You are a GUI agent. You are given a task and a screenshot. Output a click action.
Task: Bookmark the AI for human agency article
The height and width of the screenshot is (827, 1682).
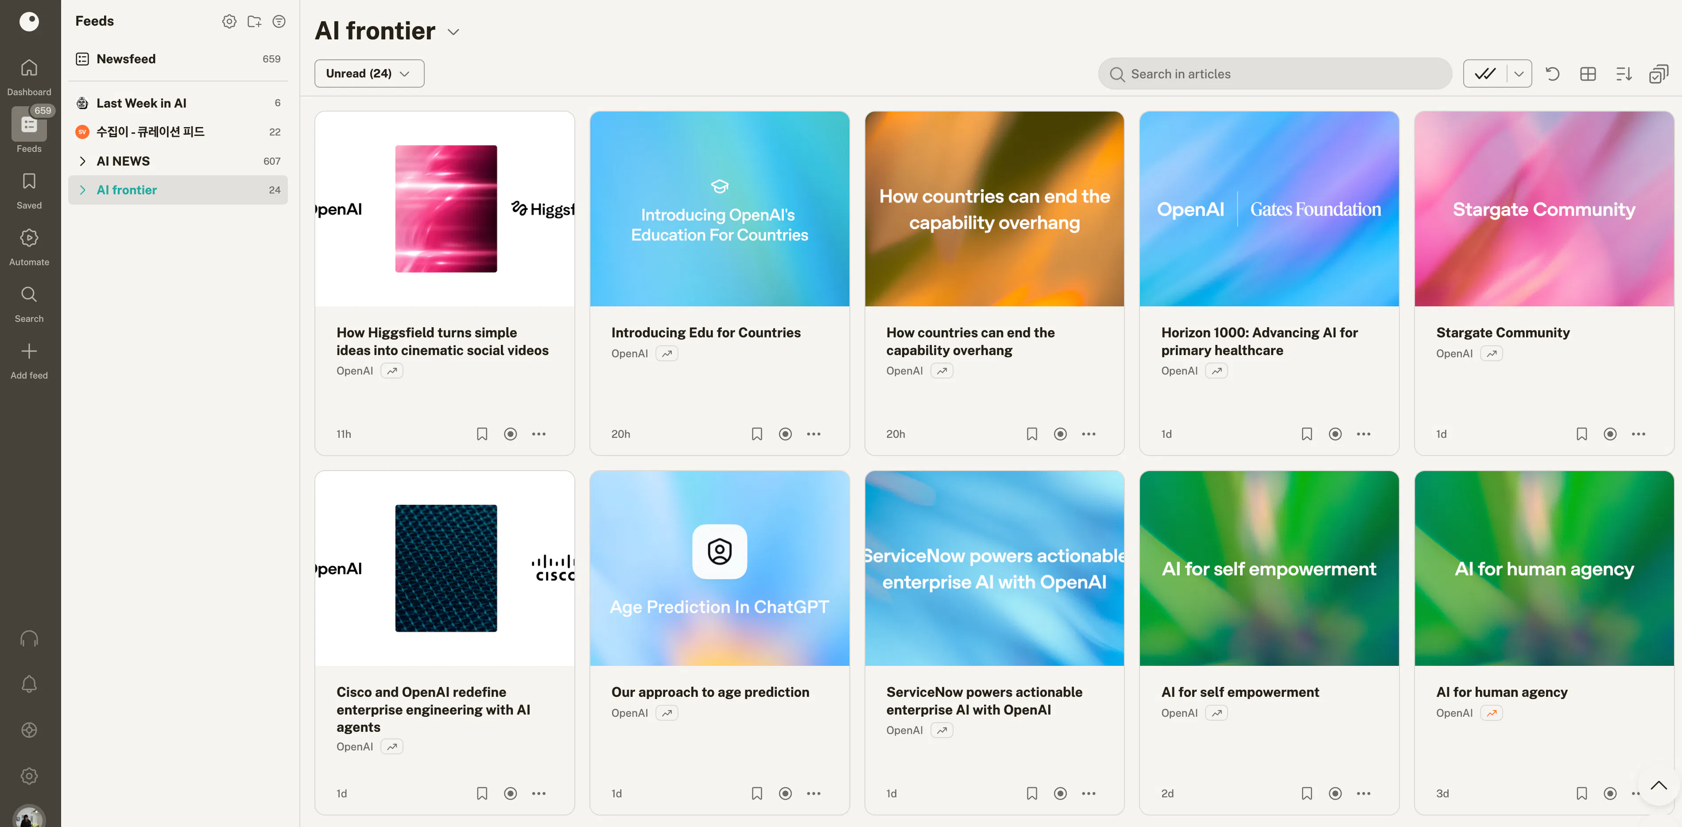click(x=1581, y=794)
